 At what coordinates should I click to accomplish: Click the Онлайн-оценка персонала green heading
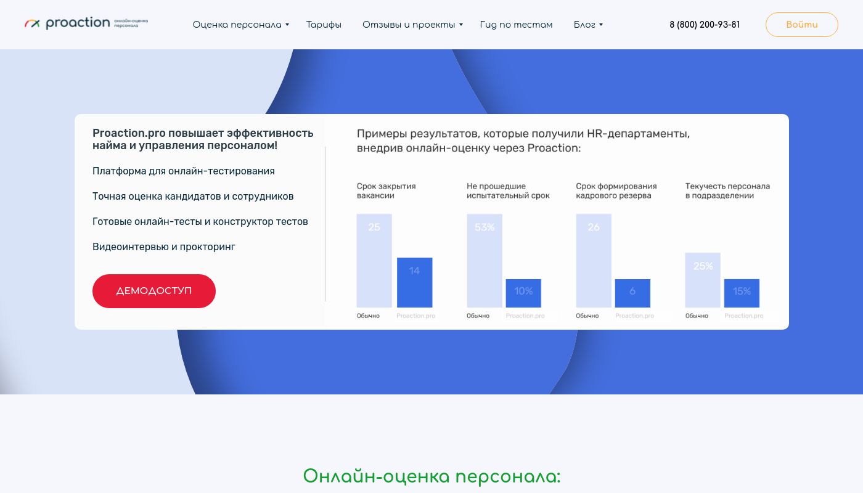tap(431, 476)
